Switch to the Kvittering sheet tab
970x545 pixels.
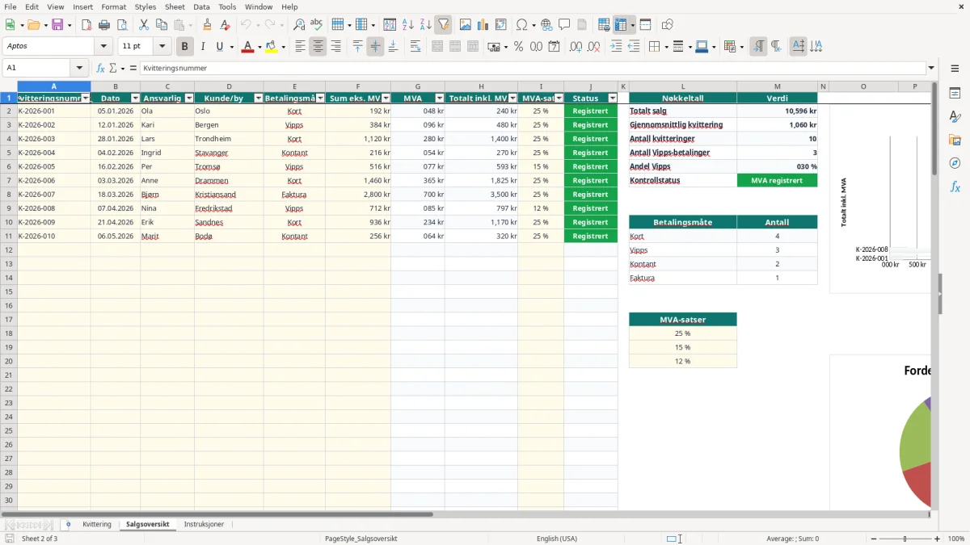point(97,525)
